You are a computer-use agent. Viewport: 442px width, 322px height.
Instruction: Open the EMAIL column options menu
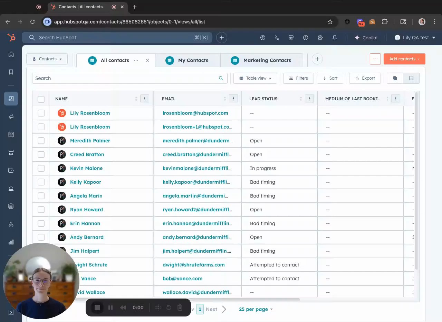[x=233, y=99]
